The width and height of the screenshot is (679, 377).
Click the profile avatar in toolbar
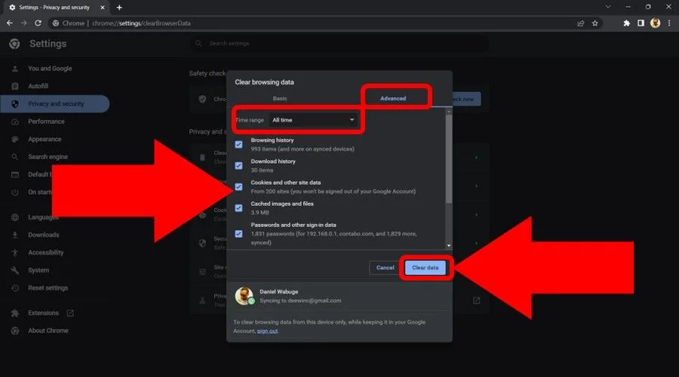pos(655,23)
